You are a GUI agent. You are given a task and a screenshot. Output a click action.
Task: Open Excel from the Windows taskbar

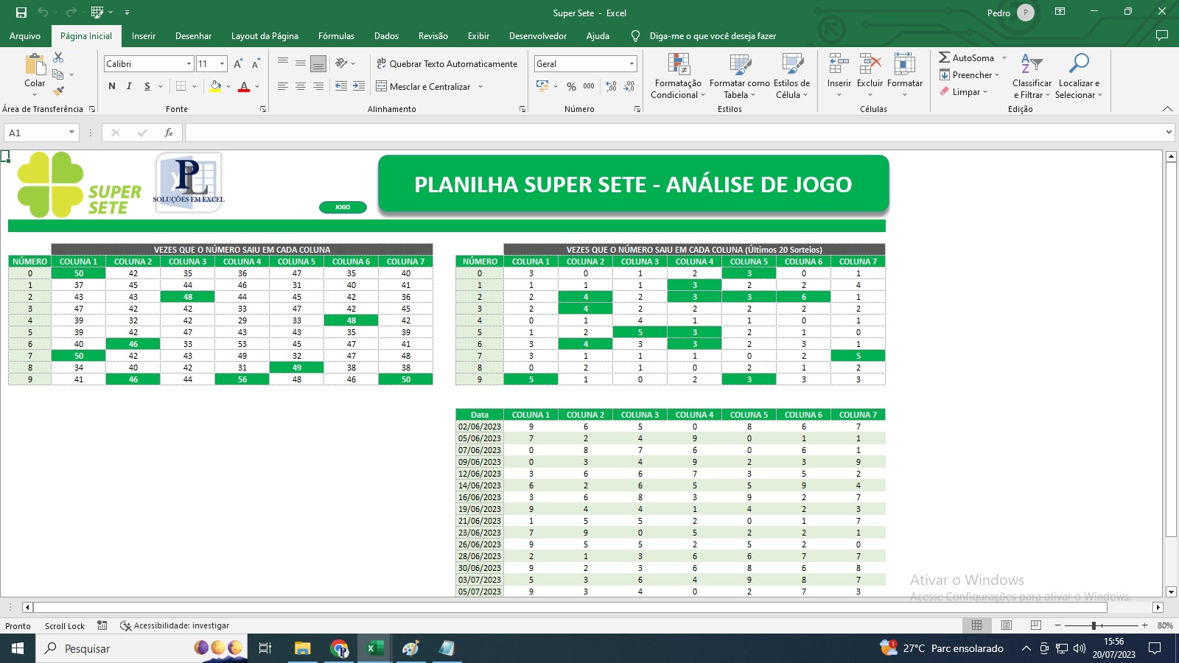pyautogui.click(x=375, y=648)
